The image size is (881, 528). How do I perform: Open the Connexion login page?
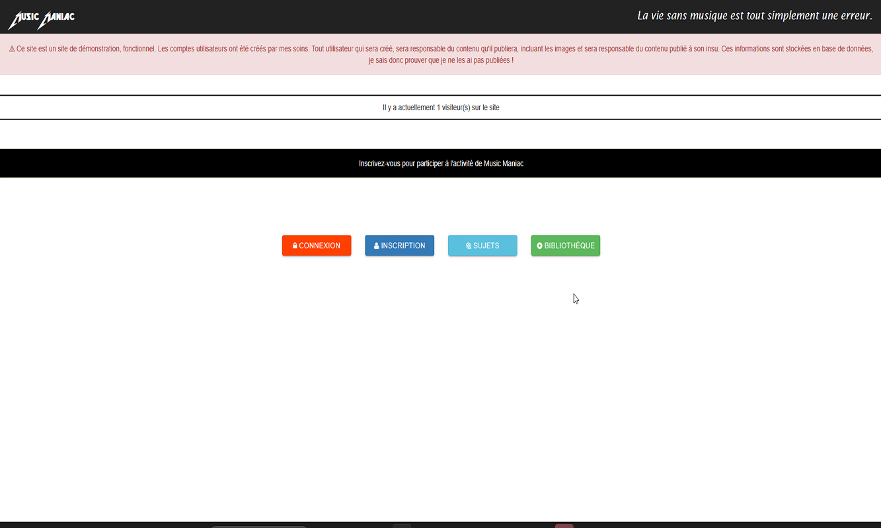[317, 246]
